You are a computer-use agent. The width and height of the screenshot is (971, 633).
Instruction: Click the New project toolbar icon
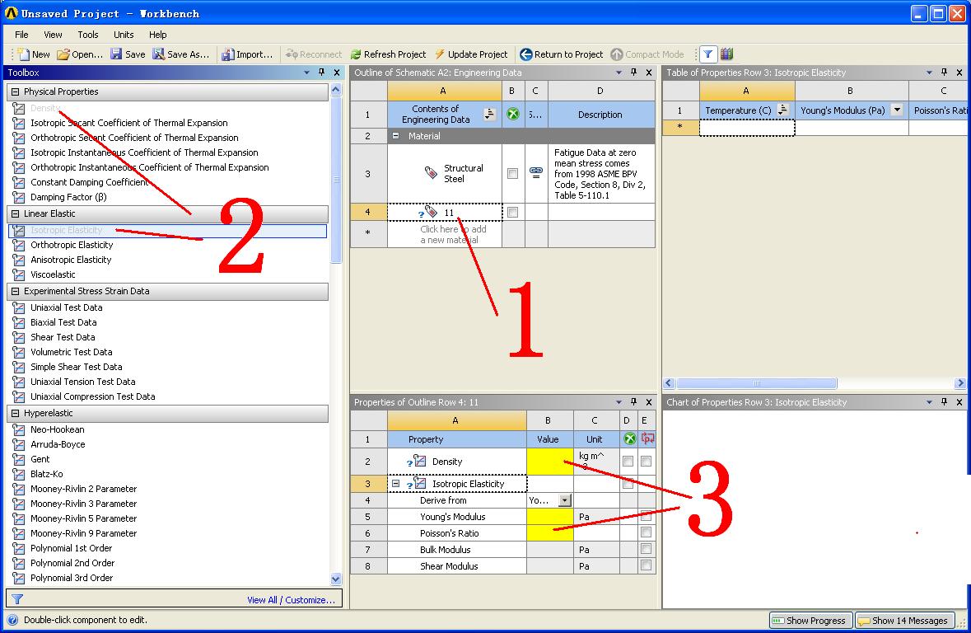22,54
